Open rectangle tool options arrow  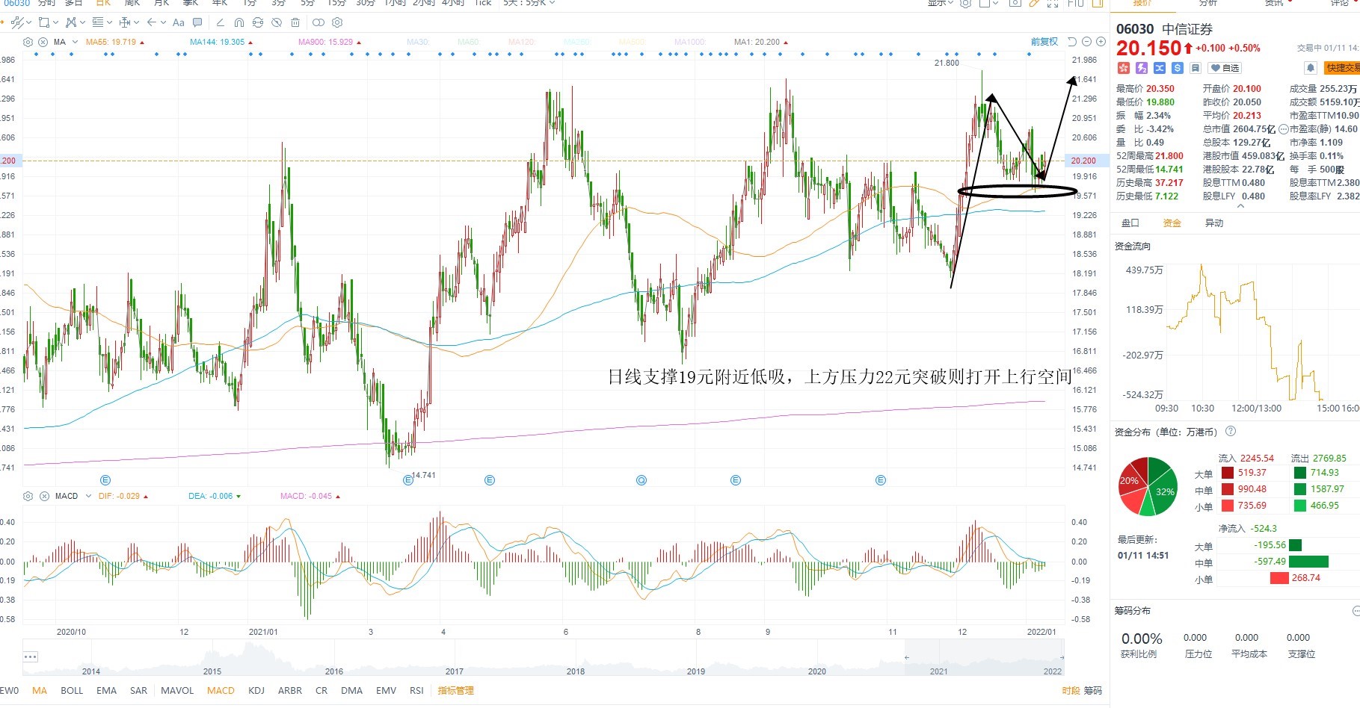click(x=56, y=22)
